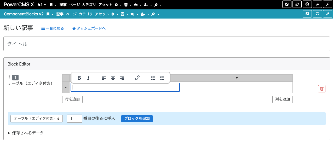Grab the drag handle of block 1

click(9, 77)
